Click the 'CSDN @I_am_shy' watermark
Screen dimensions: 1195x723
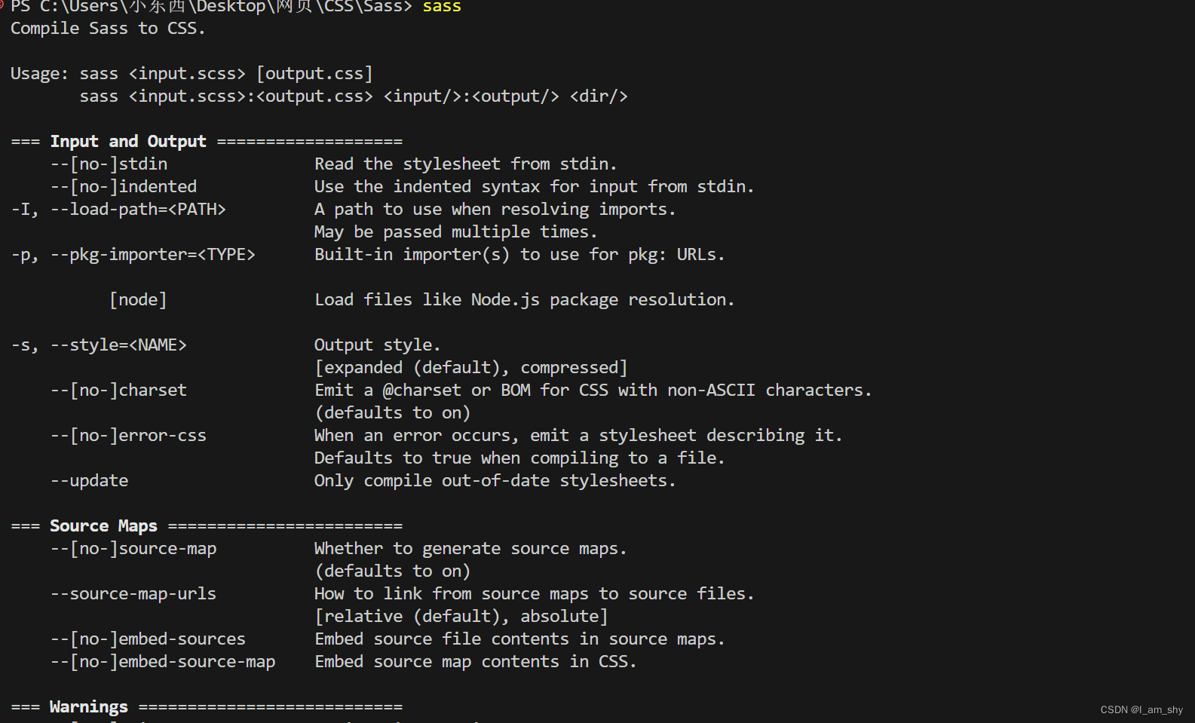coord(1141,710)
